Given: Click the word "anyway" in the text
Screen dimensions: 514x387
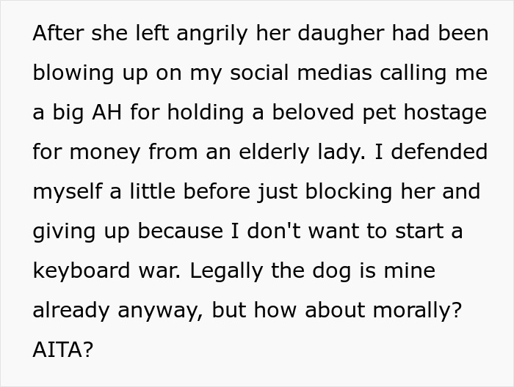Looking at the screenshot, I should (162, 311).
